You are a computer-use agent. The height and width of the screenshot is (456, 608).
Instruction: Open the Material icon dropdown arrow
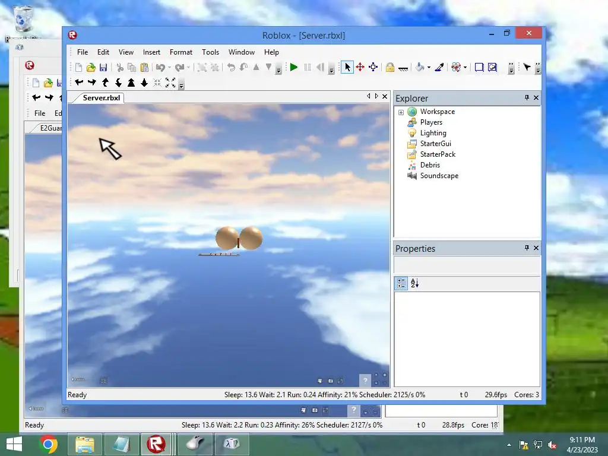465,68
